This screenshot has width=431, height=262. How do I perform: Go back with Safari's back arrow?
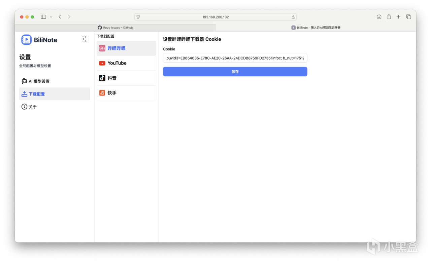(x=60, y=17)
